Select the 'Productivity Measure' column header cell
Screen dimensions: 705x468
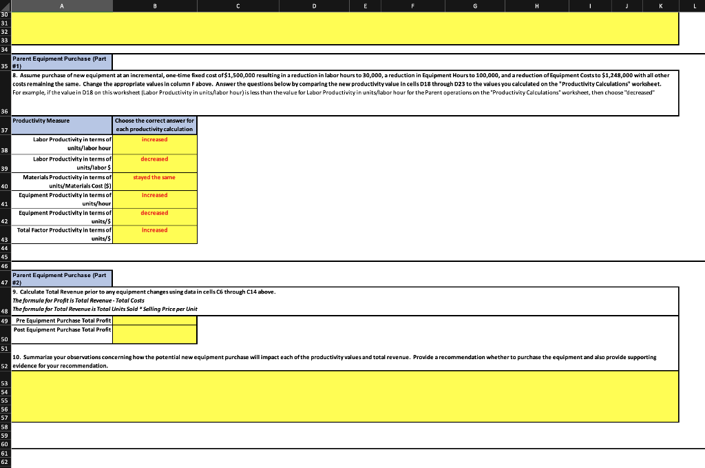coord(61,125)
